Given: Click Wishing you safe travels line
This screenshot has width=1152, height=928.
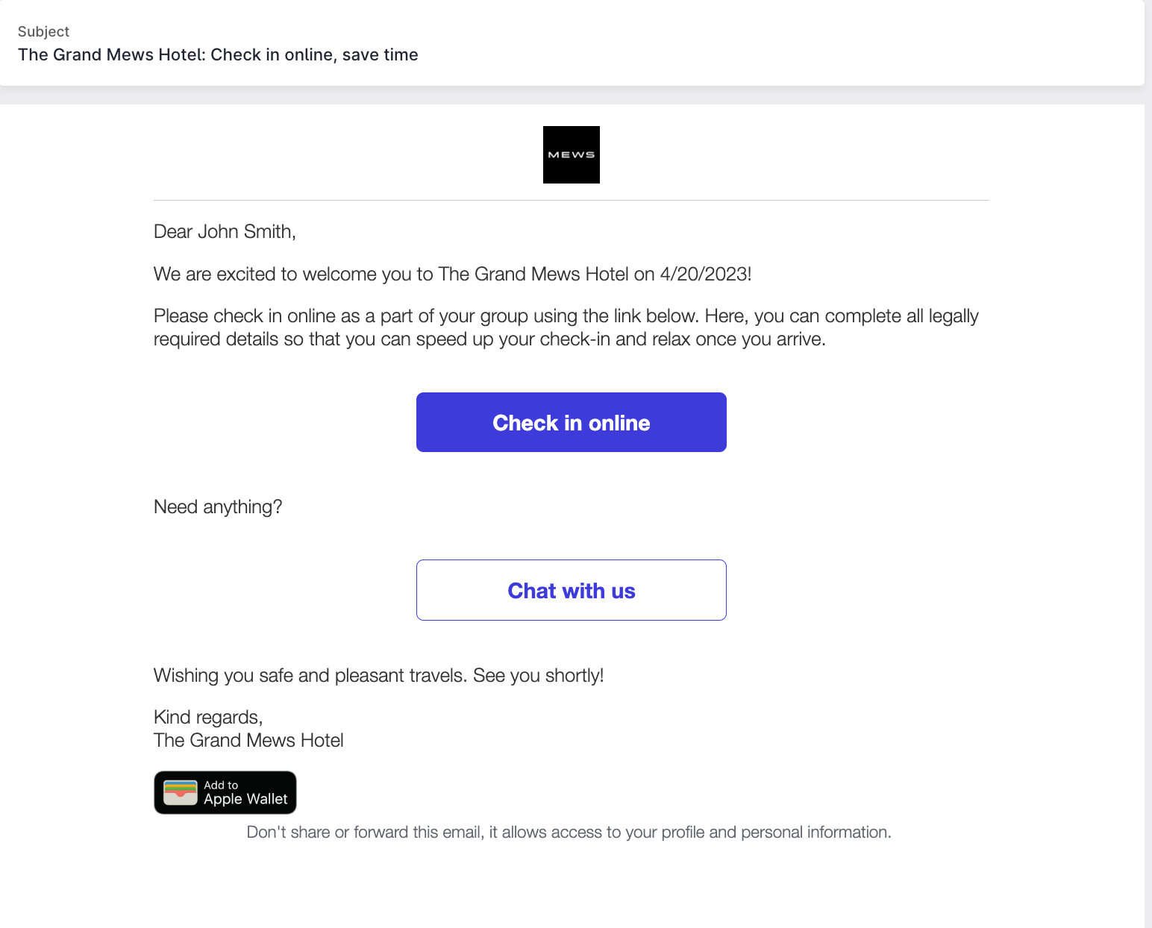Looking at the screenshot, I should point(378,675).
